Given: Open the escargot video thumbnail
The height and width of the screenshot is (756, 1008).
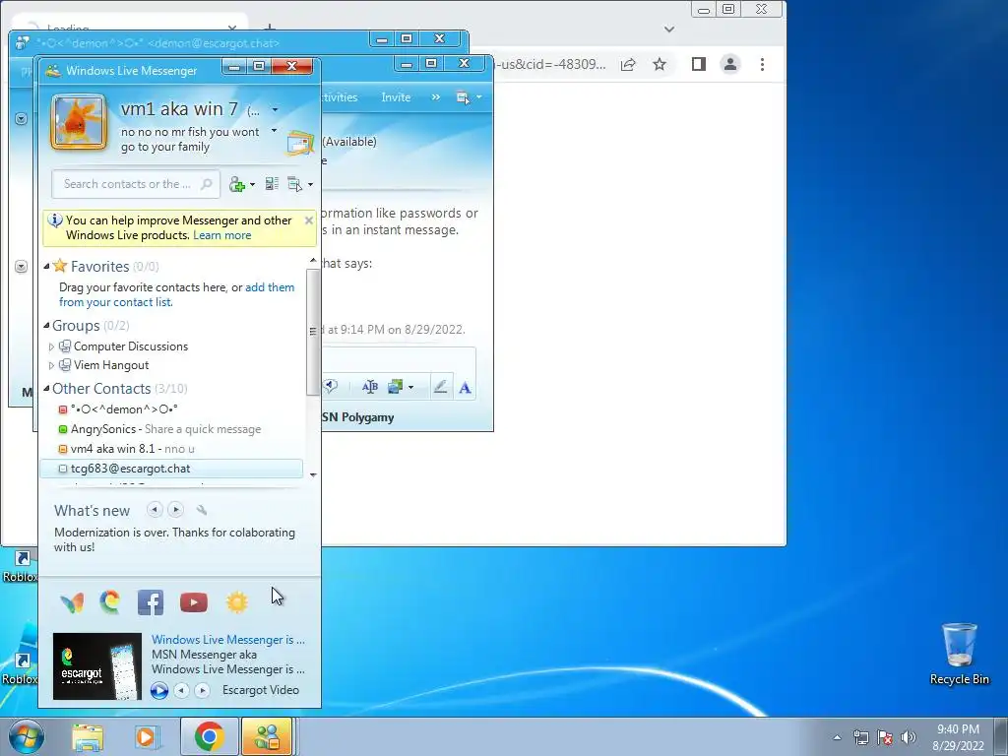Looking at the screenshot, I should 97,666.
